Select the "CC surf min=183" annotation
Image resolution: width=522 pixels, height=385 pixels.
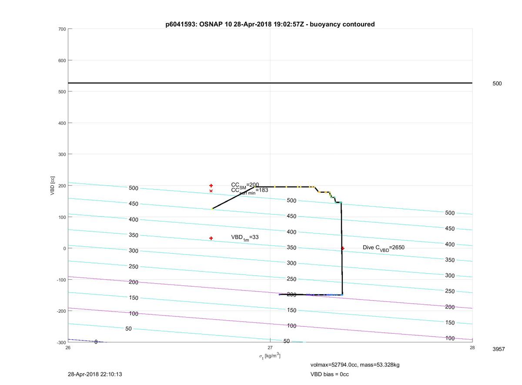pos(250,191)
